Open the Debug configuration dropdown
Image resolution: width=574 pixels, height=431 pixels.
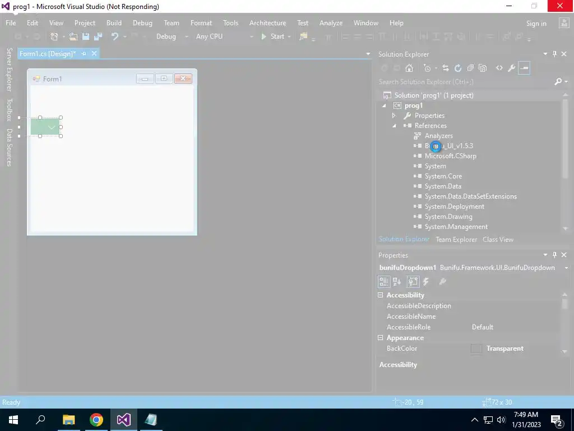[186, 36]
